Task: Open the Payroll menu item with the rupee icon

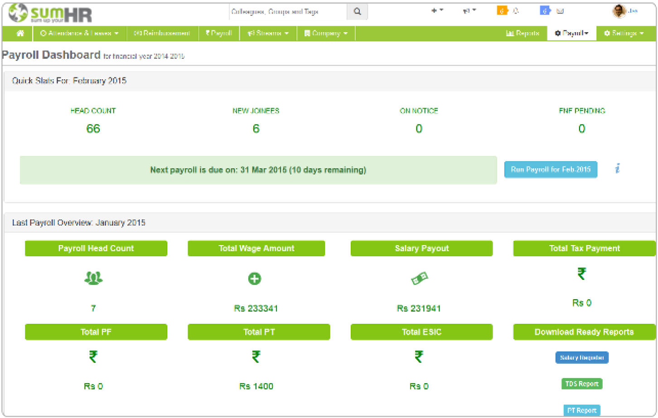Action: [218, 33]
